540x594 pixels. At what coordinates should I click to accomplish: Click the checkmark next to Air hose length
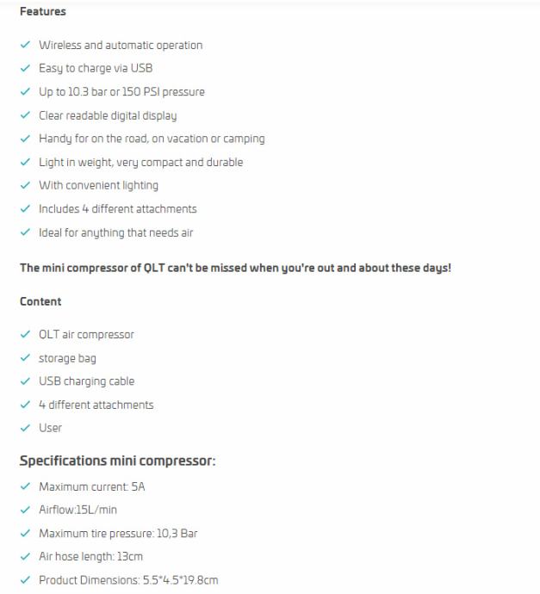[x=25, y=557]
